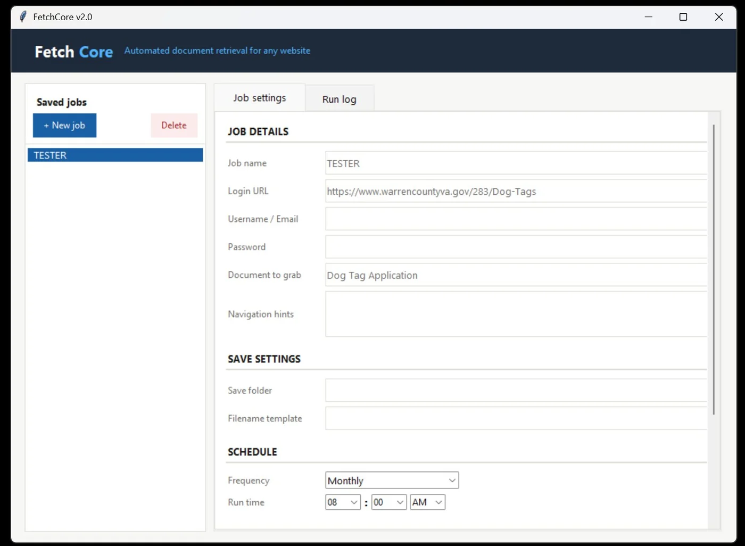Image resolution: width=745 pixels, height=546 pixels.
Task: Open the Frequency dropdown showing Monthly
Action: coord(392,481)
